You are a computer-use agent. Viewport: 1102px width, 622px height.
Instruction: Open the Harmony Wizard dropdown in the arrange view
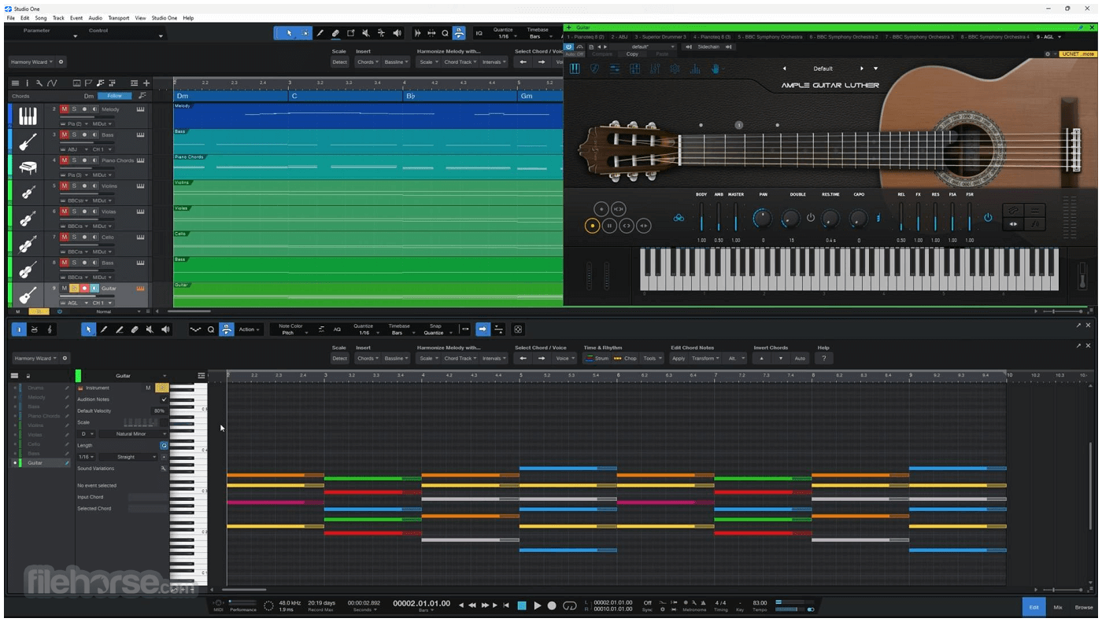(32, 62)
